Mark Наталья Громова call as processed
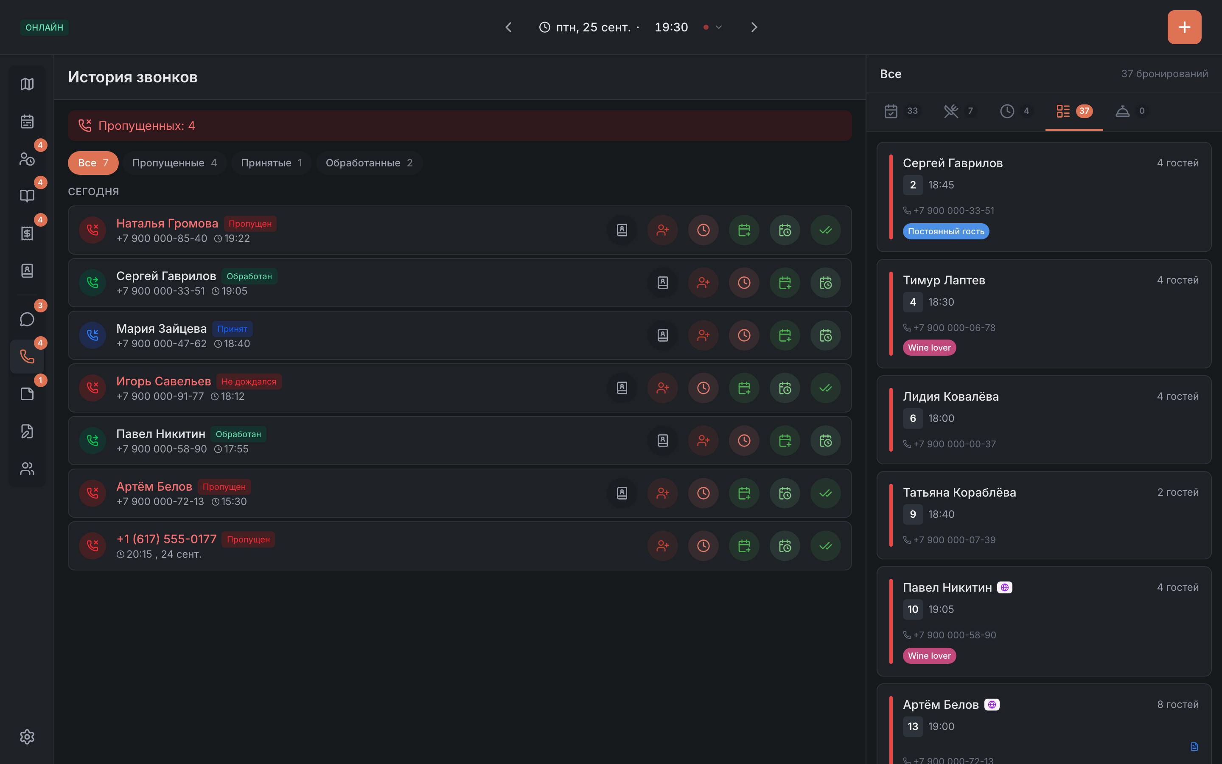The height and width of the screenshot is (764, 1222). tap(826, 230)
